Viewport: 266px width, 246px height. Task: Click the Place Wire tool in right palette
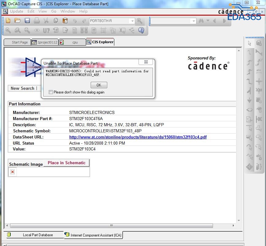tap(249, 53)
